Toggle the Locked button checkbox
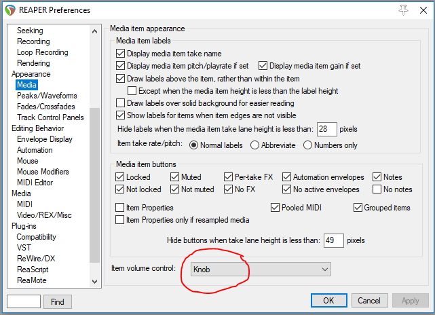This screenshot has height=315, width=435. coord(119,177)
